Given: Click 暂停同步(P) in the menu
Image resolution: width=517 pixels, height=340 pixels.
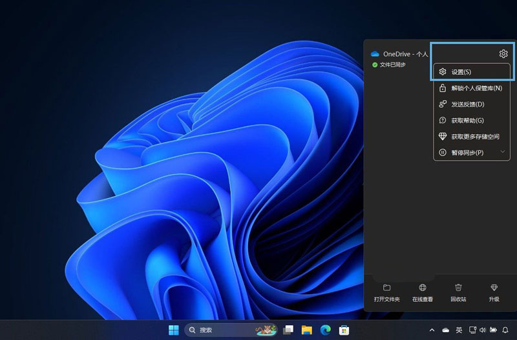Looking at the screenshot, I should click(467, 152).
